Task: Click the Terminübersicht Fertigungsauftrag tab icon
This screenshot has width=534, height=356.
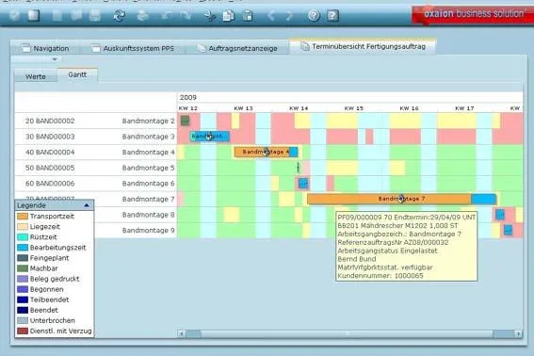Action: tap(305, 46)
